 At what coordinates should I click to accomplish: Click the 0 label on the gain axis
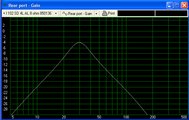pyautogui.click(x=3, y=31)
